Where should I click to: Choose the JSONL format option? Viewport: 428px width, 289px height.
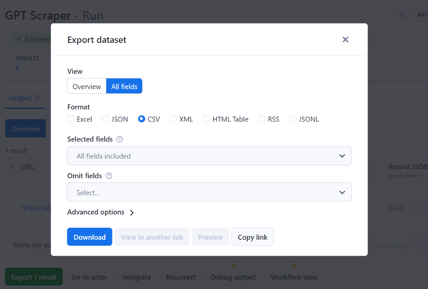293,119
